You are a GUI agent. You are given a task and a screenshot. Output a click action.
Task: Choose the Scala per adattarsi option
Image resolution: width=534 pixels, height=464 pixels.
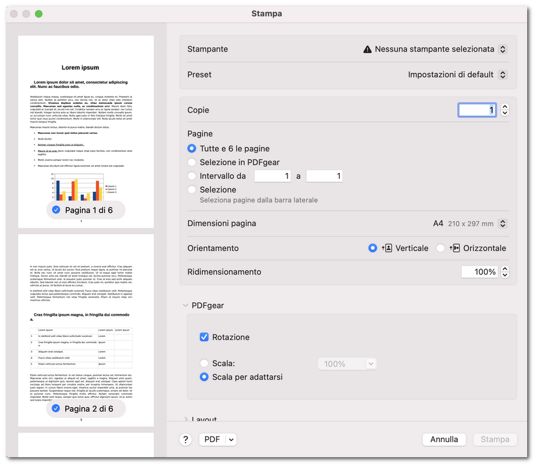point(204,377)
